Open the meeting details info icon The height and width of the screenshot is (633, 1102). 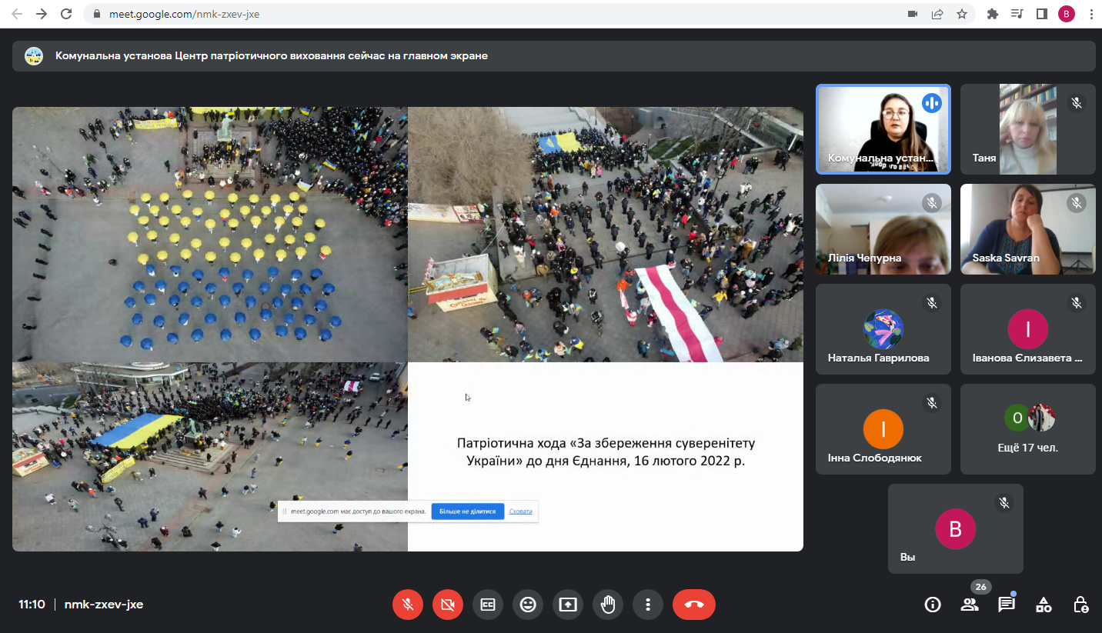click(933, 605)
